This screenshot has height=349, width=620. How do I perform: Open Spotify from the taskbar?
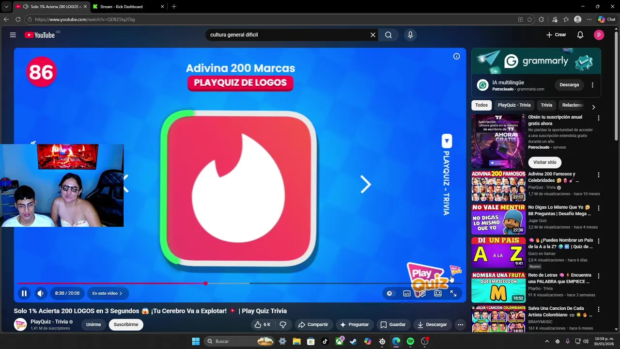tap(410, 341)
